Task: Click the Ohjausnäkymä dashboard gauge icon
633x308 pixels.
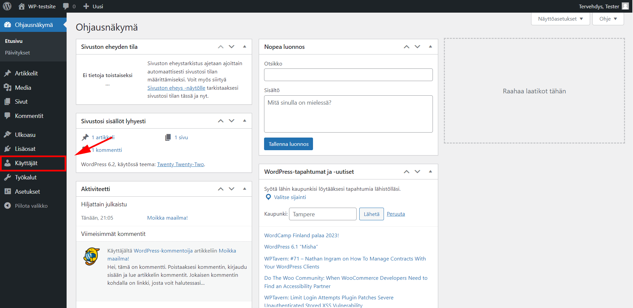Action: tap(7, 25)
